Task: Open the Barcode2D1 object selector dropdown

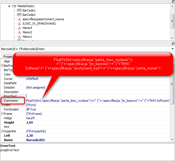Action: (x=172, y=49)
